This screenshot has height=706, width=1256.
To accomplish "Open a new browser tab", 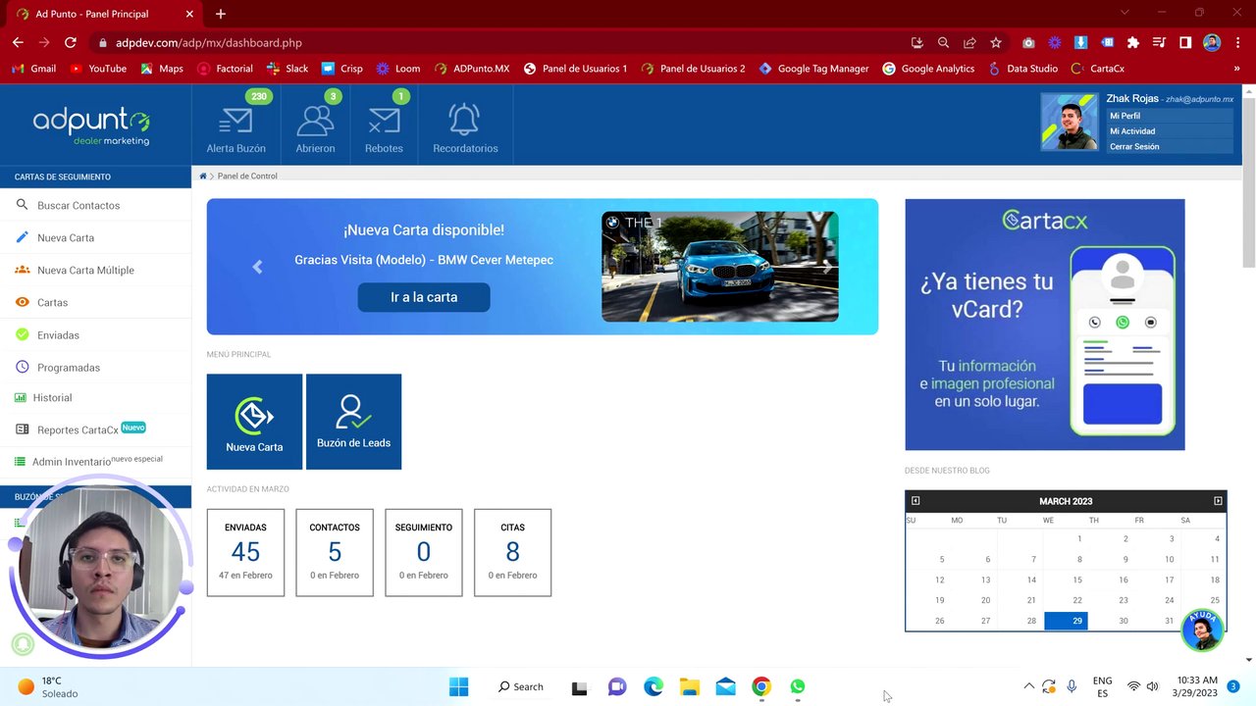I will point(221,14).
